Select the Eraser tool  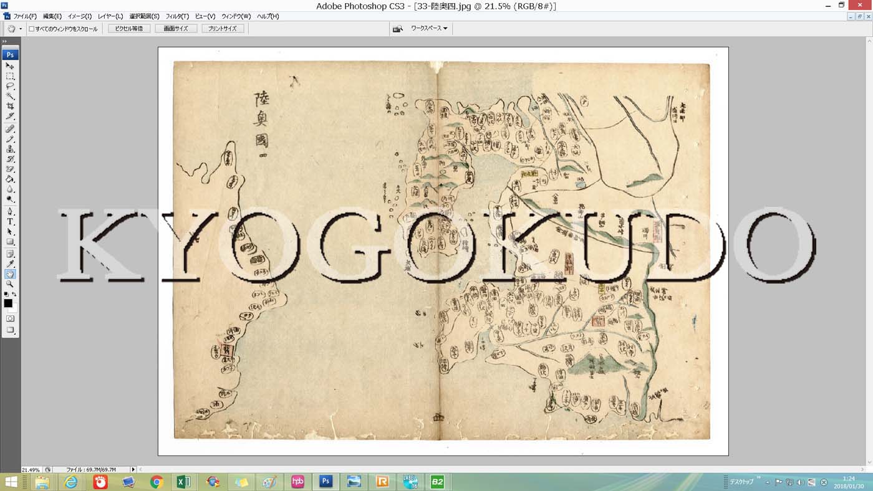10,169
